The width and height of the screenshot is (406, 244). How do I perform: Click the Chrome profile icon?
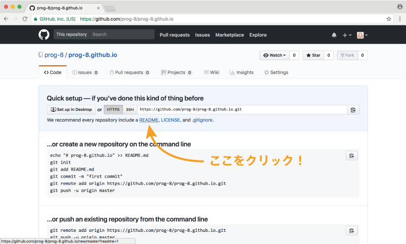[x=400, y=7]
